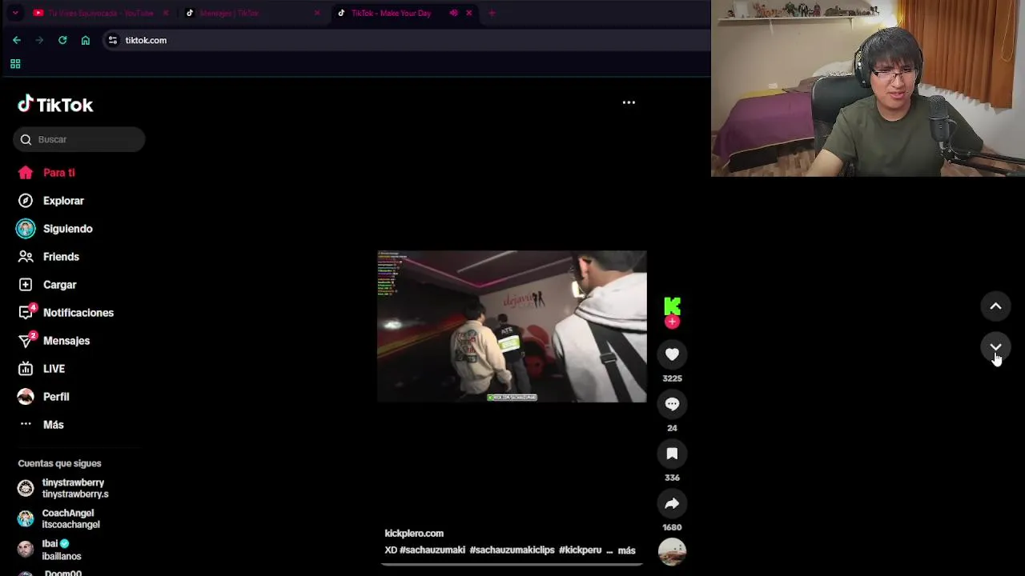Click the #kickperu hashtag
The height and width of the screenshot is (576, 1025).
(580, 550)
